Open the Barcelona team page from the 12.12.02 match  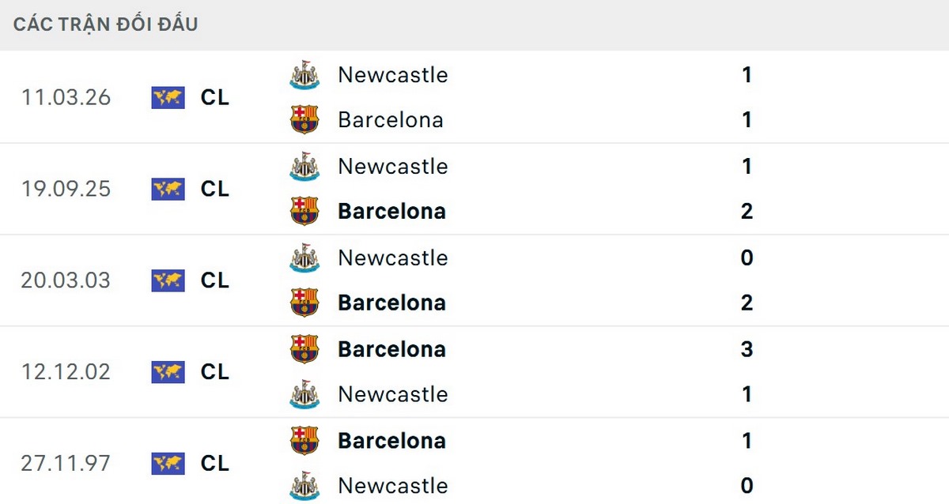point(391,348)
